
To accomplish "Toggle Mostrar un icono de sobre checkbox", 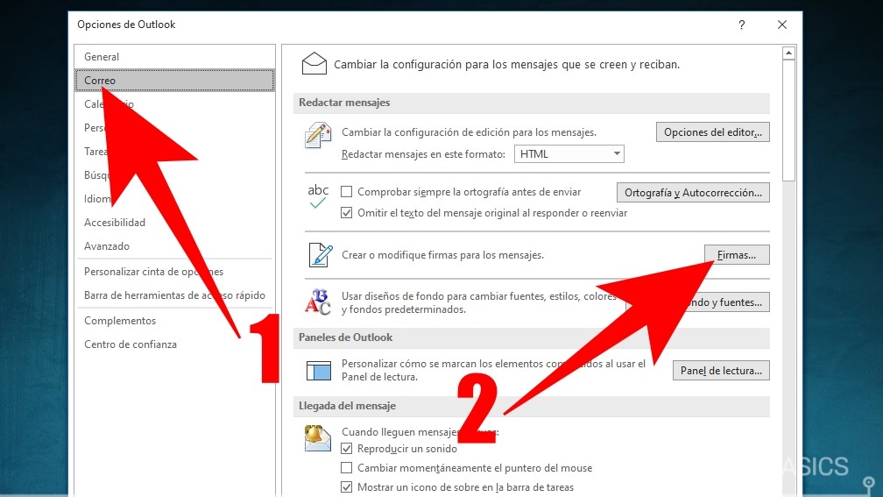I will (346, 486).
